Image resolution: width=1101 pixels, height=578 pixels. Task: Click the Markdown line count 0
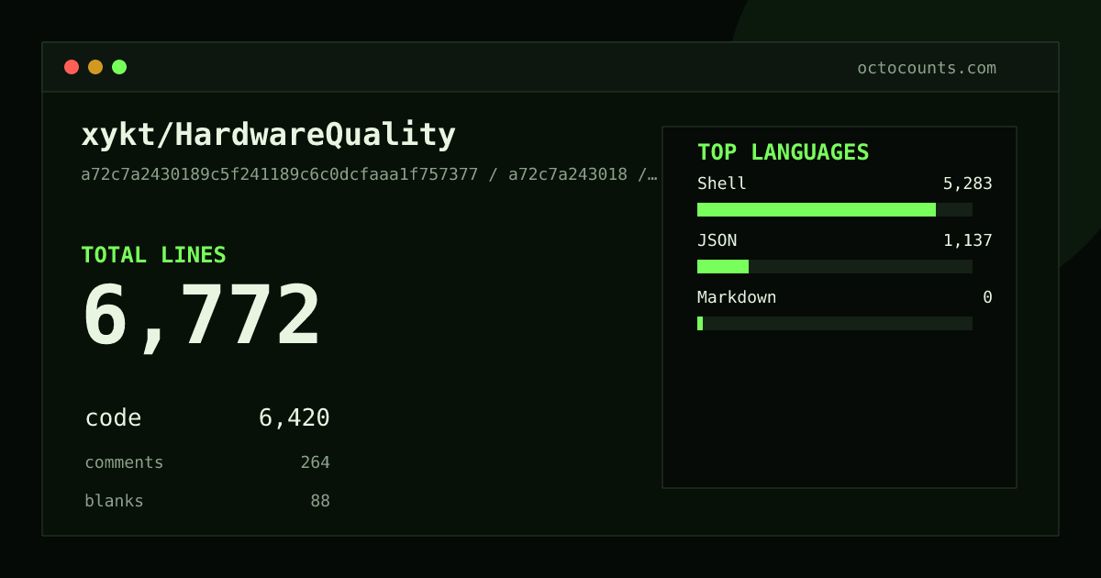pos(987,297)
